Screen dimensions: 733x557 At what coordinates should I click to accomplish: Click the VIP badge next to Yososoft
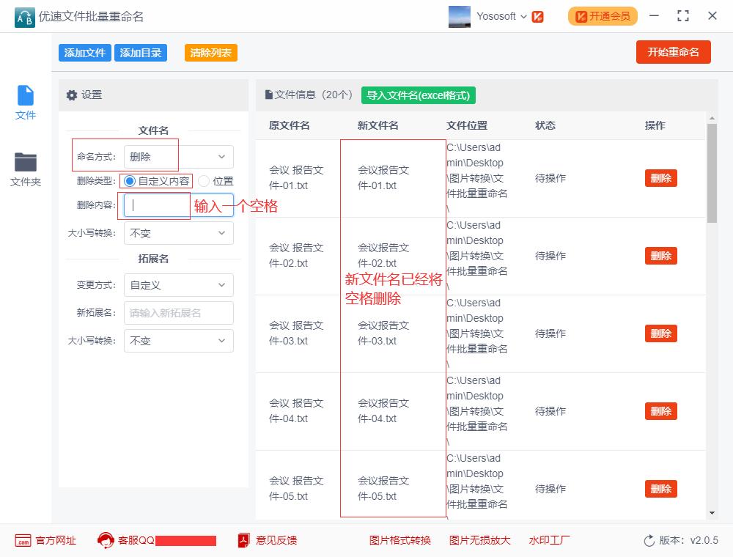coord(537,17)
